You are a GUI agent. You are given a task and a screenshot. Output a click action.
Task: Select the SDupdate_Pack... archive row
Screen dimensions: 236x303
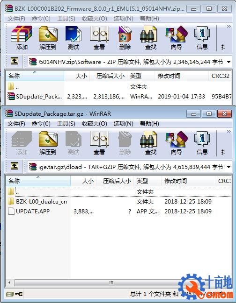point(119,96)
